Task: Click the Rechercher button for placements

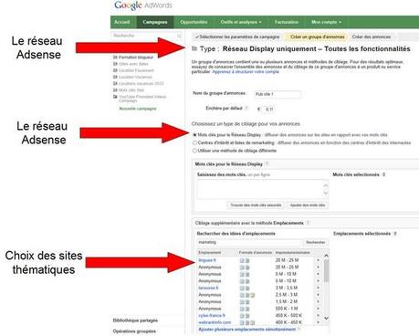Action: [x=316, y=242]
